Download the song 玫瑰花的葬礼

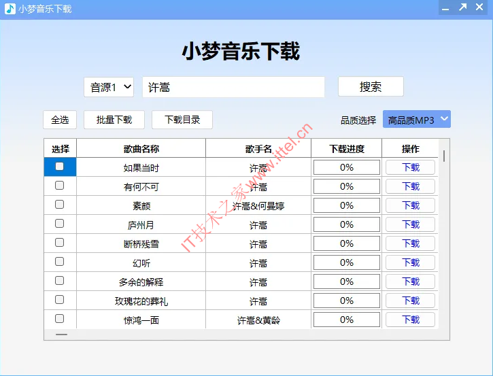pos(410,301)
